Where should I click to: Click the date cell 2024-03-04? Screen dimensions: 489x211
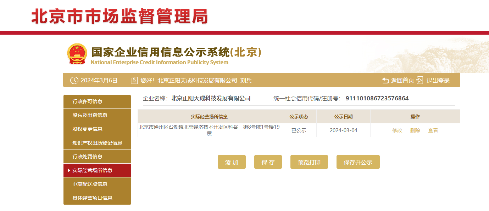pyautogui.click(x=343, y=130)
